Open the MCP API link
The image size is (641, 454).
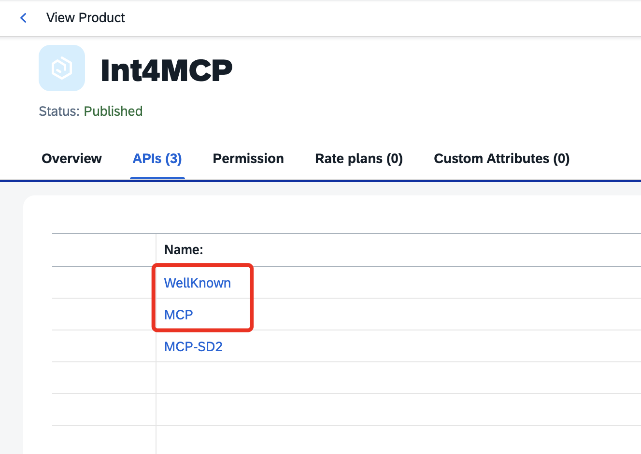[179, 315]
